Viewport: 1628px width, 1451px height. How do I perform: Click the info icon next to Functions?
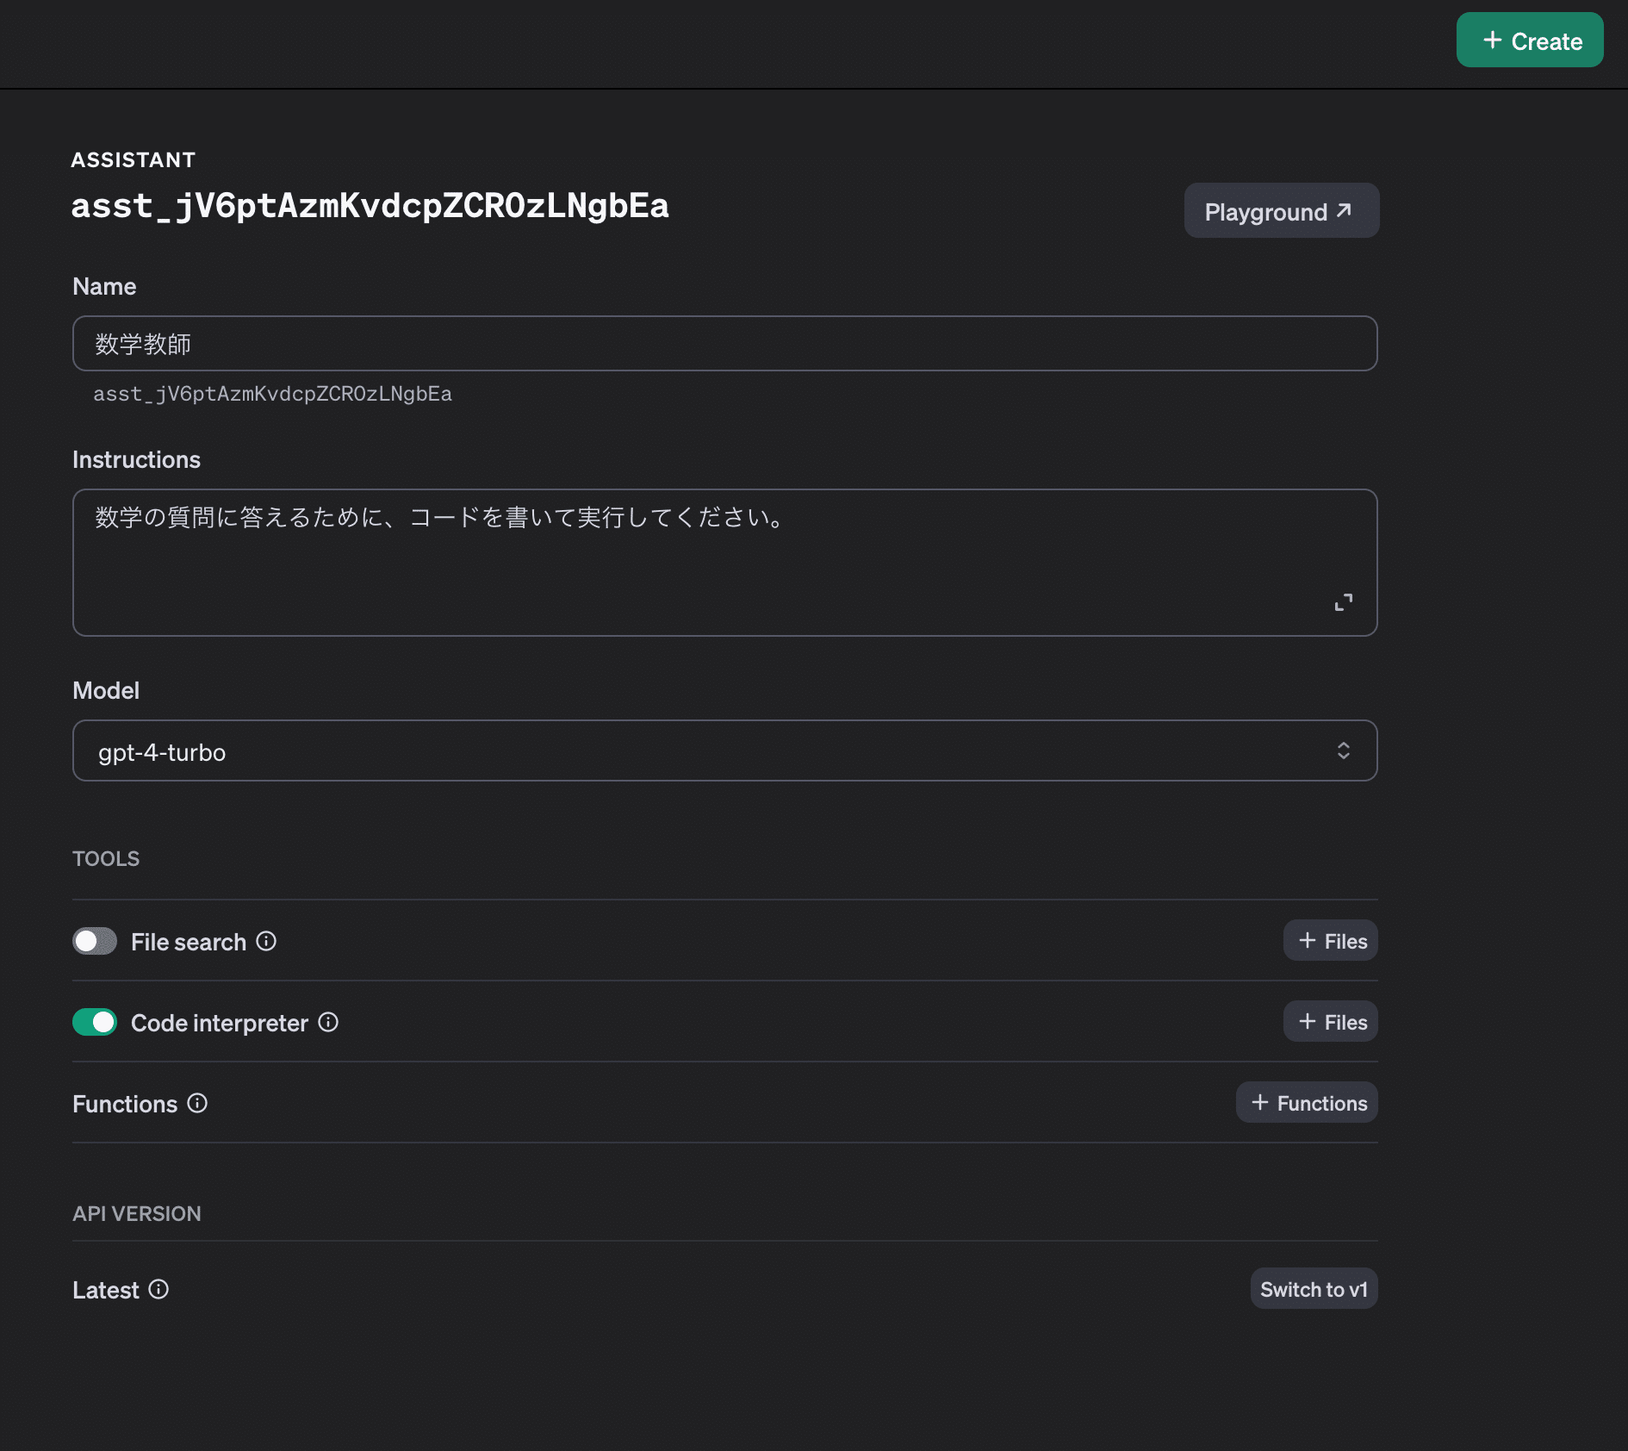(197, 1103)
